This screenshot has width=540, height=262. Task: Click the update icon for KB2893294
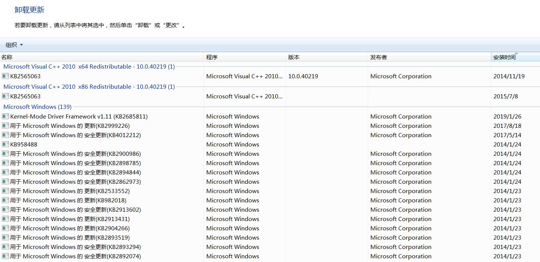click(5, 247)
